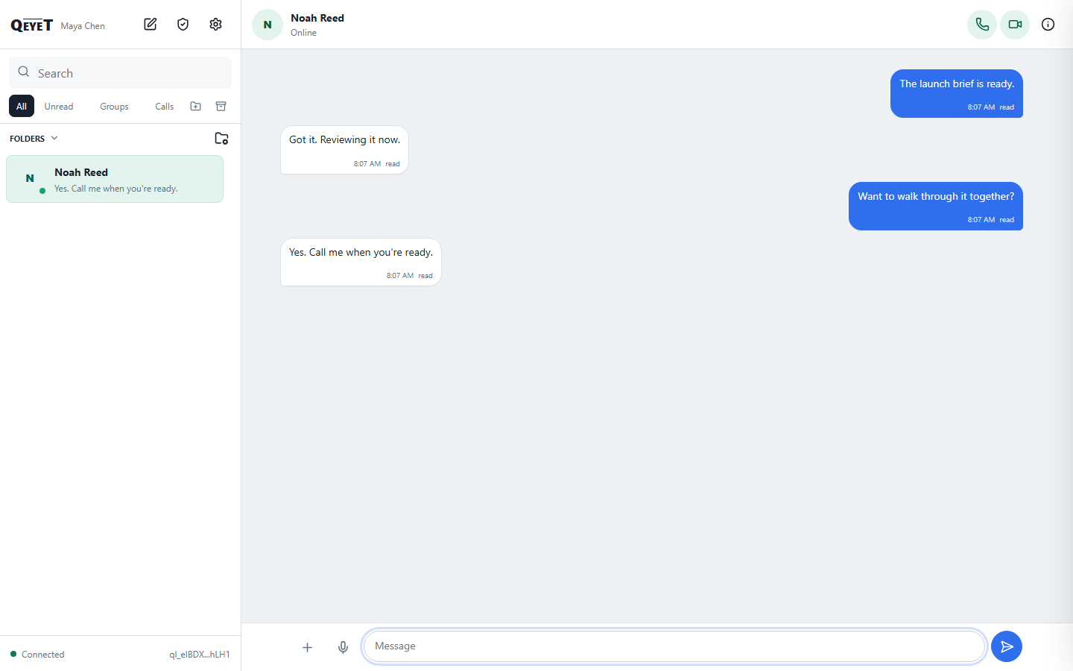The image size is (1073, 671).
Task: Switch to the Unread tab
Action: [x=59, y=107]
